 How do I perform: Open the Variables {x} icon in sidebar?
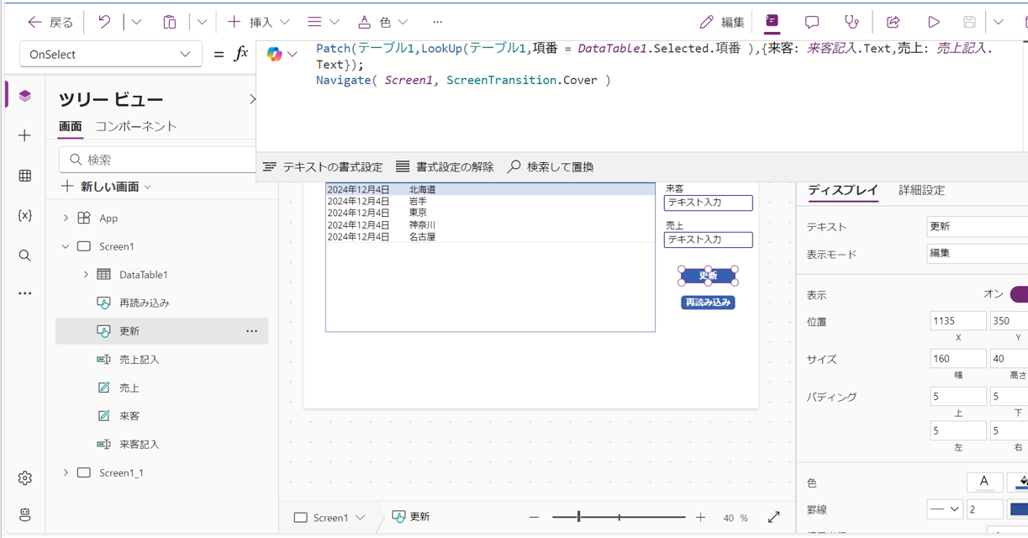(x=24, y=215)
